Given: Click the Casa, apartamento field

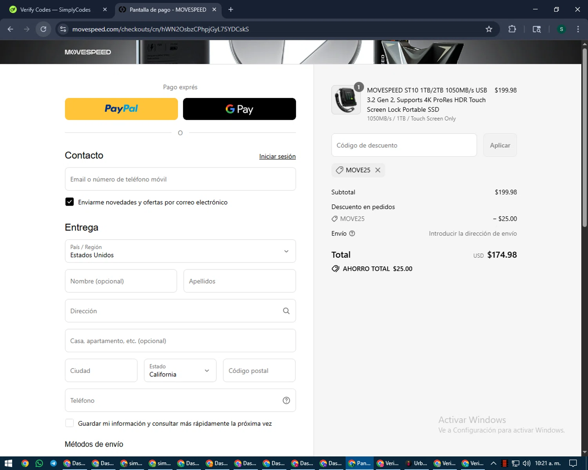Looking at the screenshot, I should (x=180, y=341).
